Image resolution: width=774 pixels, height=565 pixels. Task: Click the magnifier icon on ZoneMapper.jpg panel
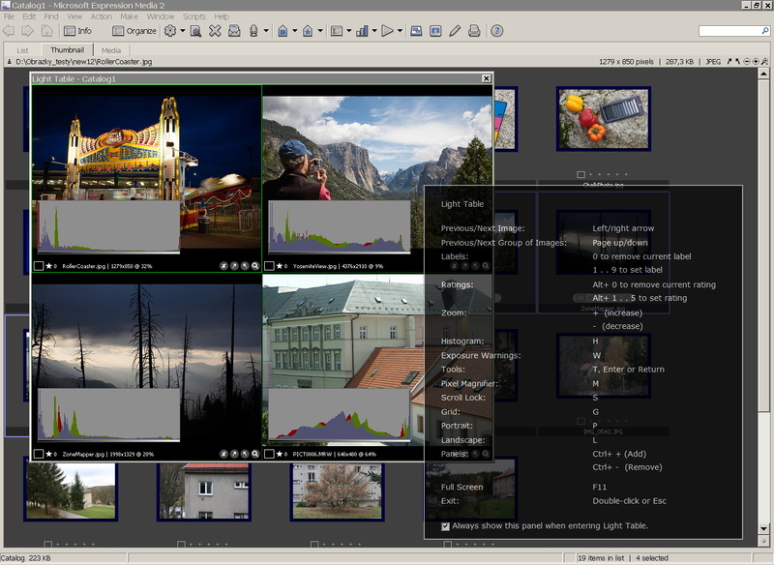255,454
